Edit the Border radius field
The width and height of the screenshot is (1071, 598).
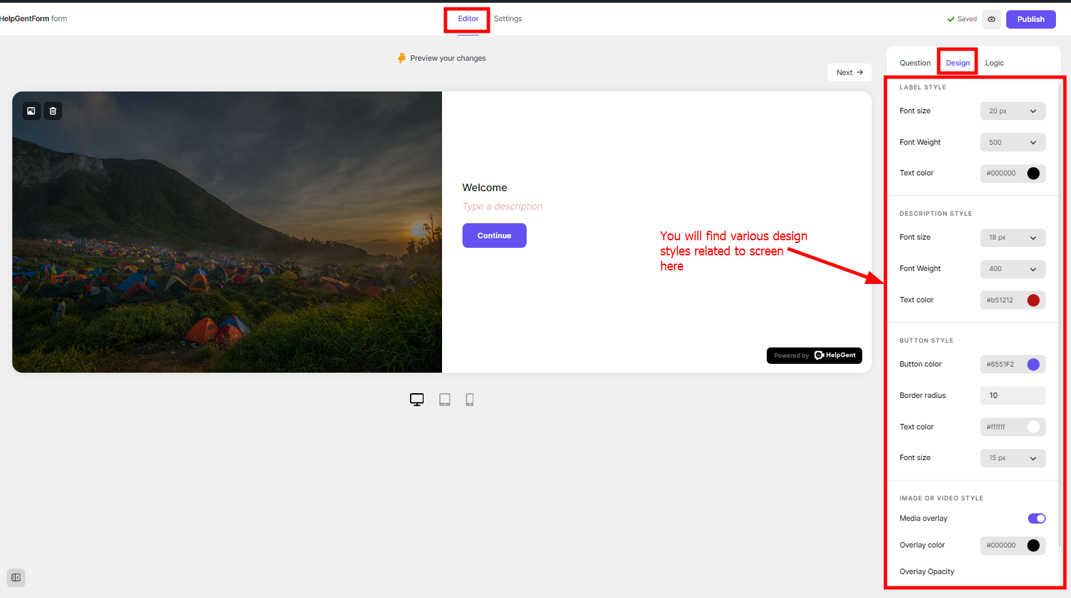[1013, 396]
